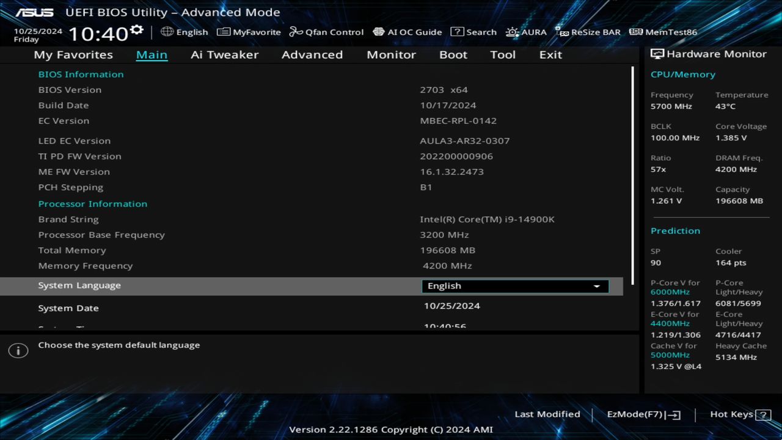Switch to EzMode with the EzMode(F7) button

643,414
